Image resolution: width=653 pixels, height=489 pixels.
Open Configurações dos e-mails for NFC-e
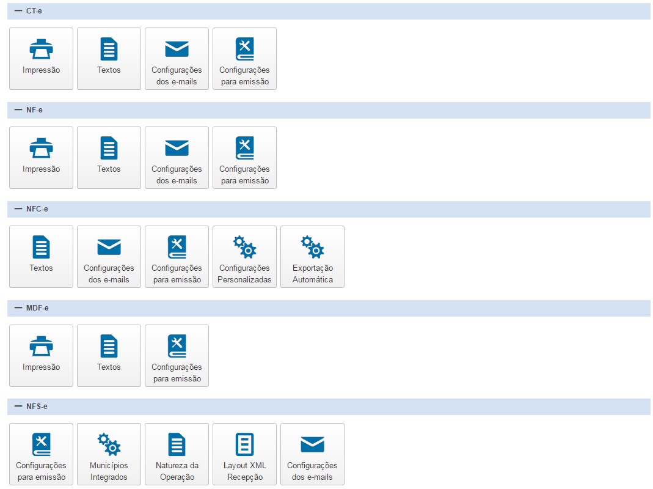pos(109,257)
